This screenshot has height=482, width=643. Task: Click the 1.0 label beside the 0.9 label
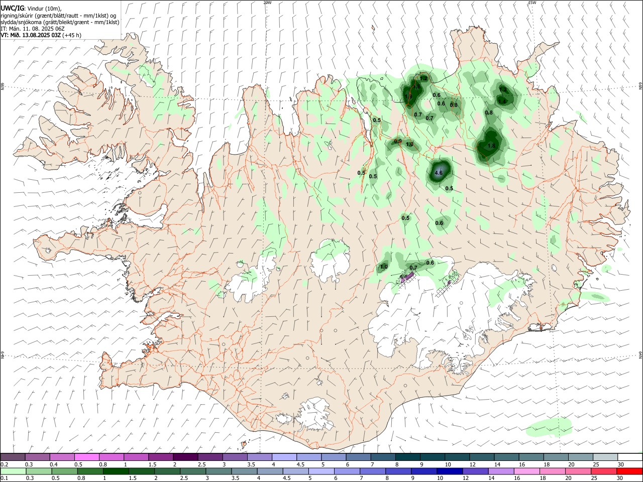tap(409, 145)
